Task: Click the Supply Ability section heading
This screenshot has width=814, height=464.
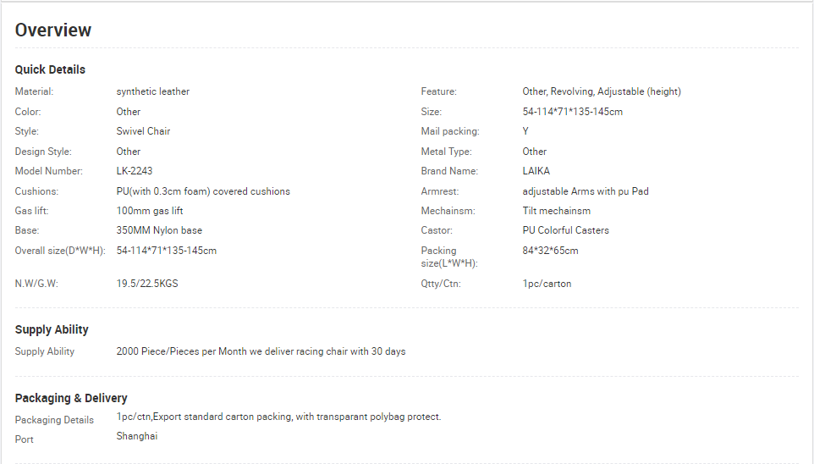Action: (52, 329)
